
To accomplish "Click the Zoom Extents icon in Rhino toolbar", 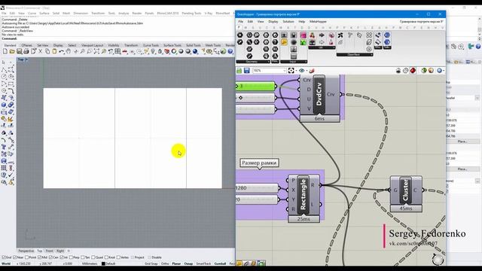I will point(96,52).
